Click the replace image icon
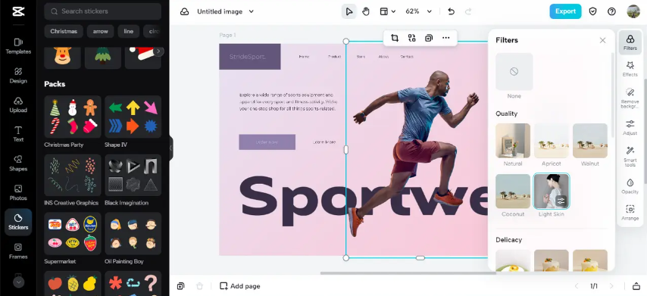Image resolution: width=647 pixels, height=296 pixels. tap(412, 38)
